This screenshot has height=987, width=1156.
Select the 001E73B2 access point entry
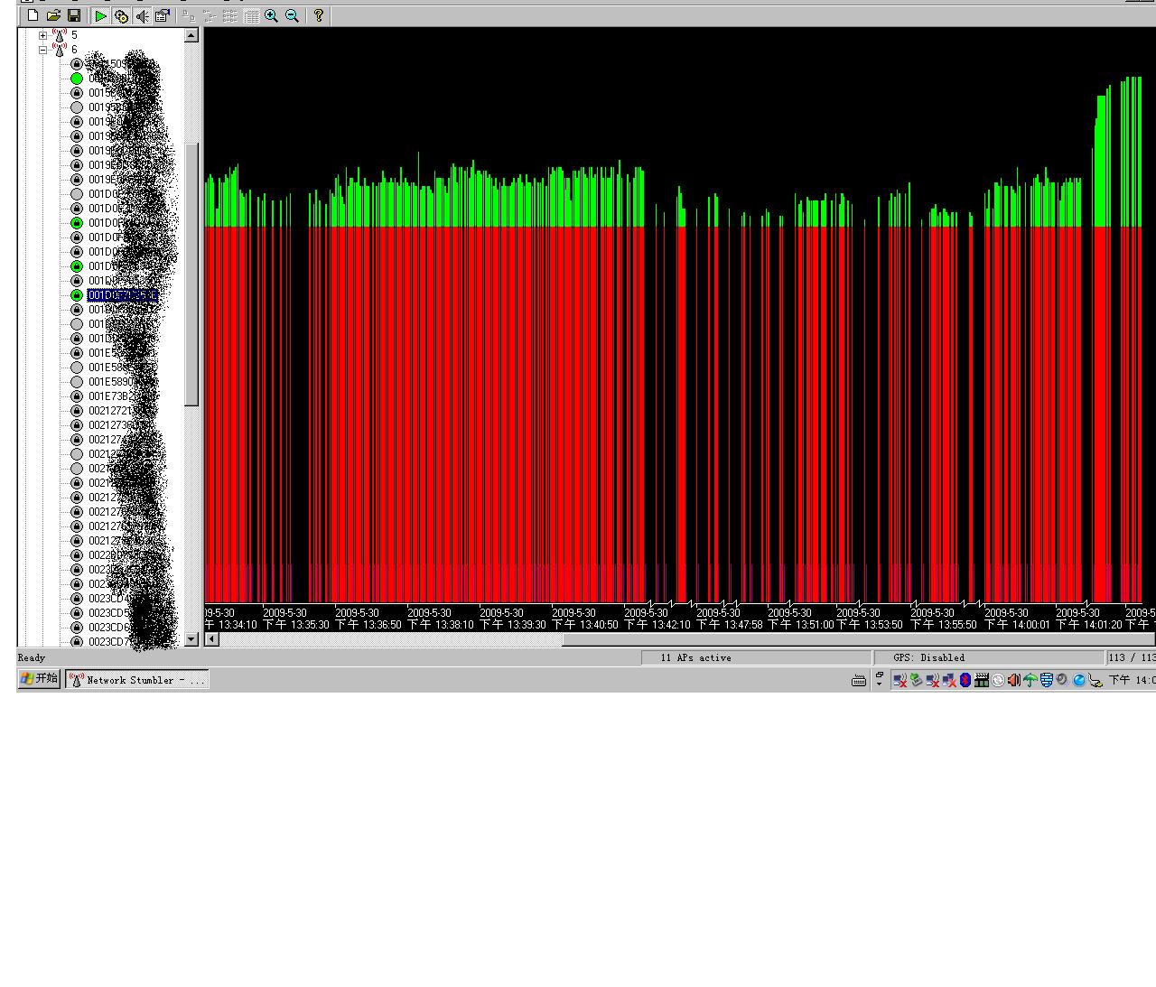pyautogui.click(x=113, y=396)
